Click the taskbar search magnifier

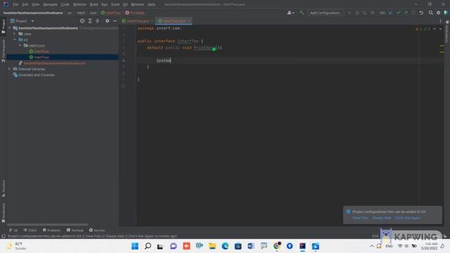click(x=148, y=246)
